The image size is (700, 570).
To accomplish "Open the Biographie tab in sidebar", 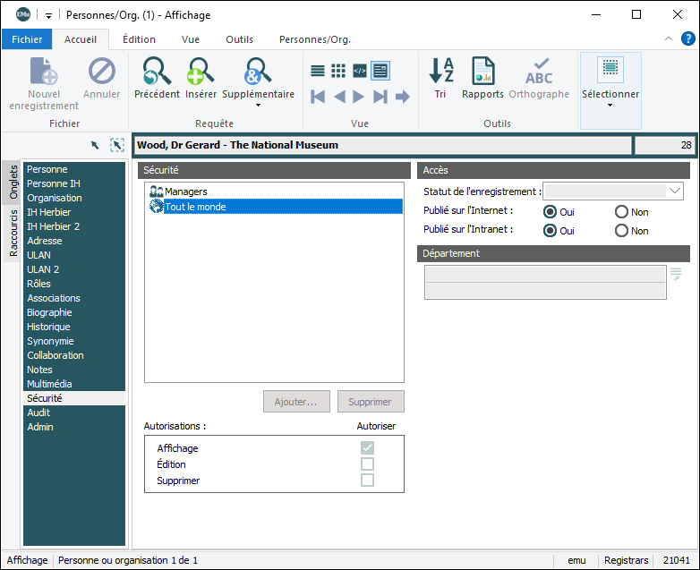I will pyautogui.click(x=49, y=312).
